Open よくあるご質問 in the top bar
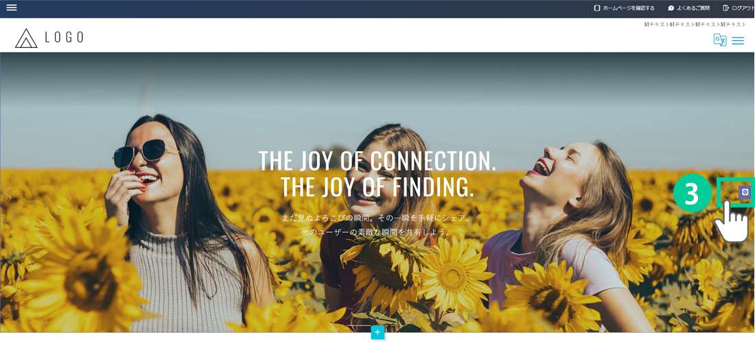This screenshot has width=755, height=343. (x=693, y=8)
